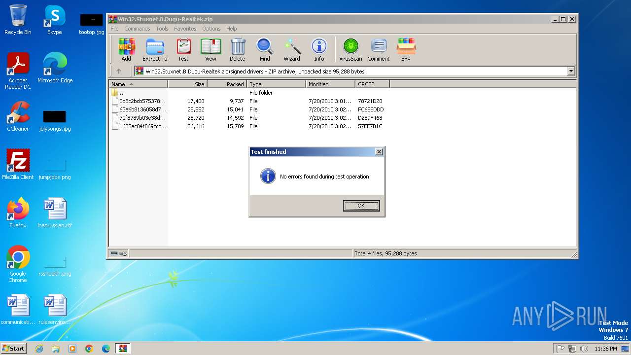Screen dimensions: 631x355
Task: Click the Extract To toolbar icon
Action: [155, 50]
